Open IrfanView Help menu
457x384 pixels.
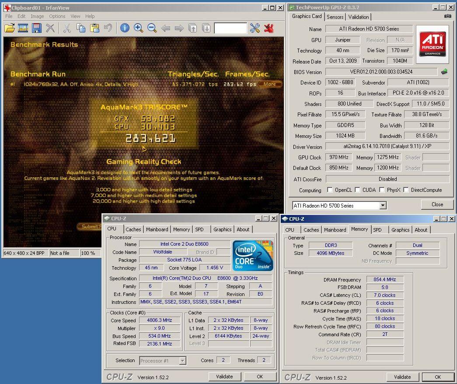tap(90, 16)
